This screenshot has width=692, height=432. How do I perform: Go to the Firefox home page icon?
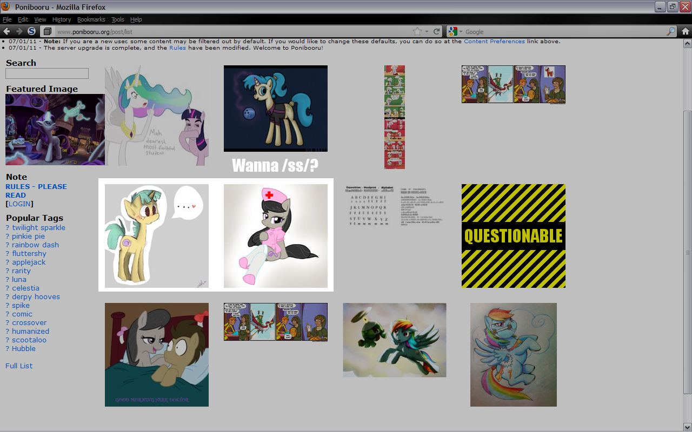[685, 31]
